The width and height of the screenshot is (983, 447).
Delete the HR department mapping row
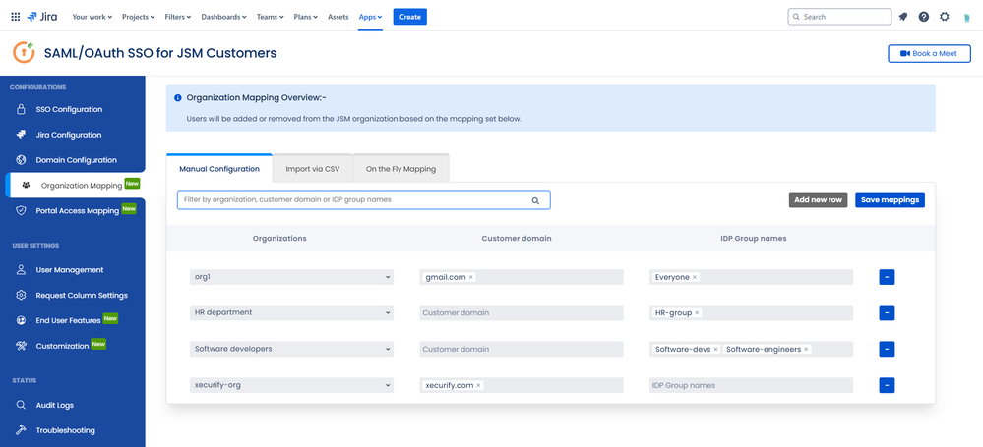pyautogui.click(x=887, y=313)
